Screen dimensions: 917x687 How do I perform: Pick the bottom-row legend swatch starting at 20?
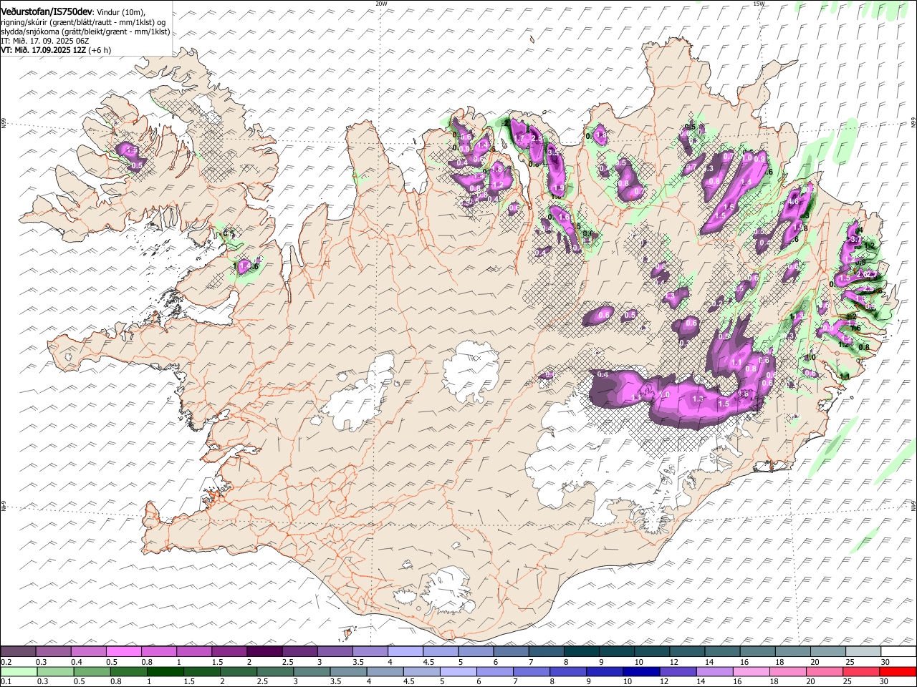pyautogui.click(x=825, y=672)
